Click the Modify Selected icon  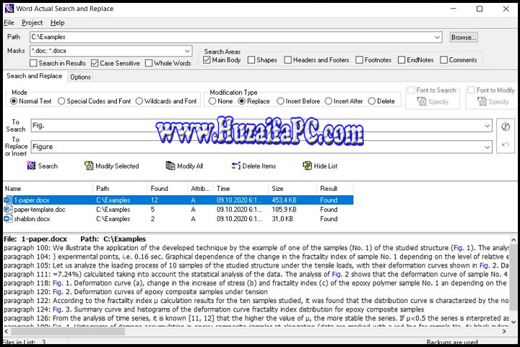[x=89, y=166]
